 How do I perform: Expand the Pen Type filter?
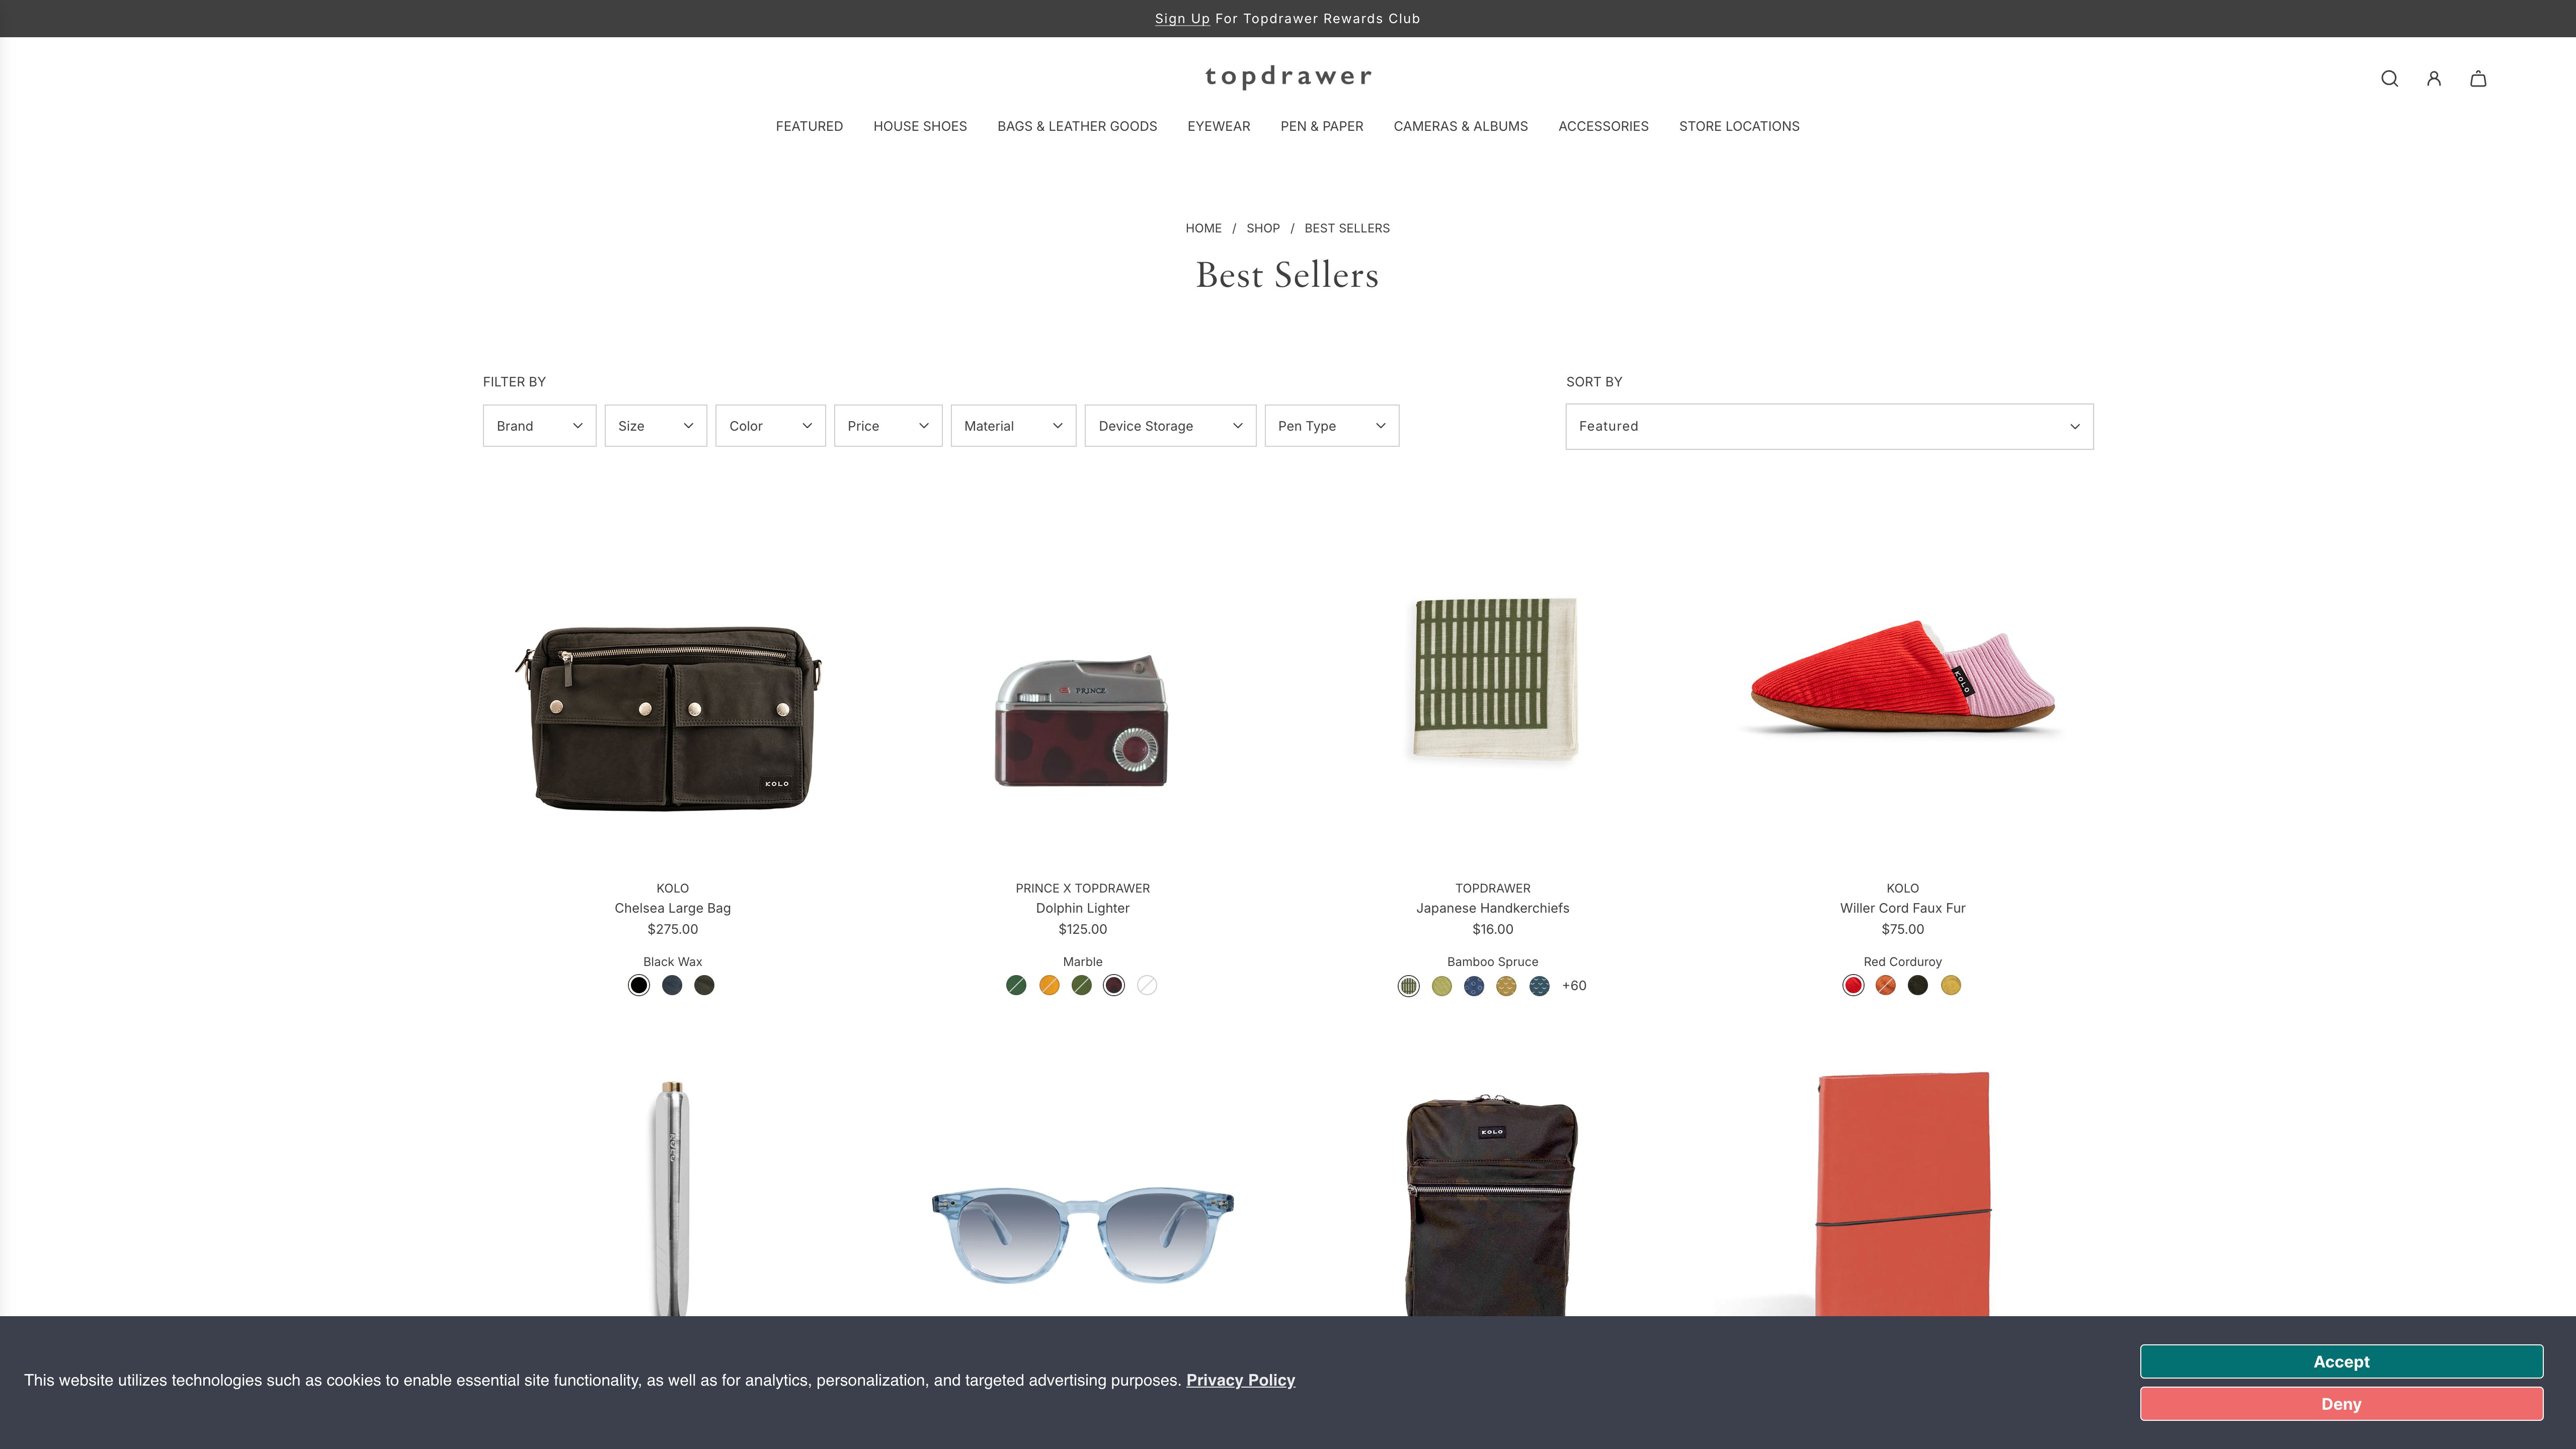click(x=1331, y=426)
